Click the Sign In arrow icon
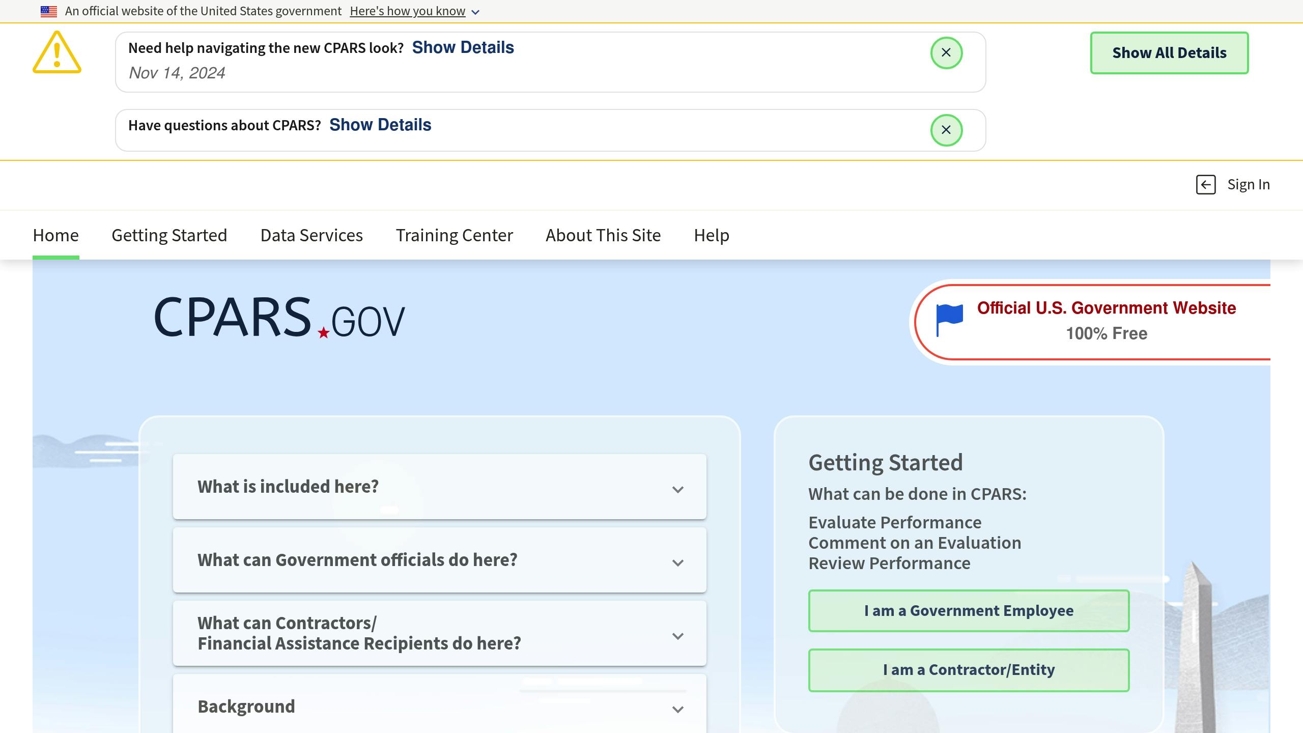This screenshot has height=733, width=1303. pos(1206,184)
